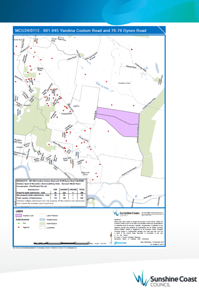Click the MCU24/0113 map title banner
The width and height of the screenshot is (199, 289).
89,30
